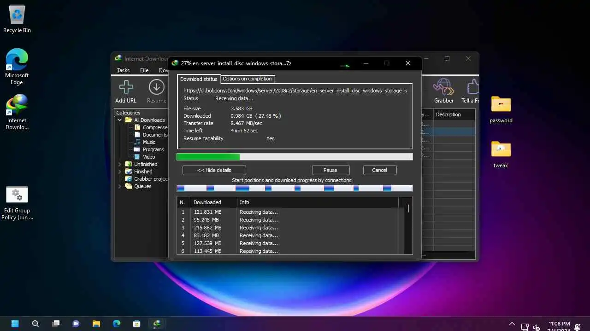Select the Music category
590x331 pixels.
[x=145, y=142]
